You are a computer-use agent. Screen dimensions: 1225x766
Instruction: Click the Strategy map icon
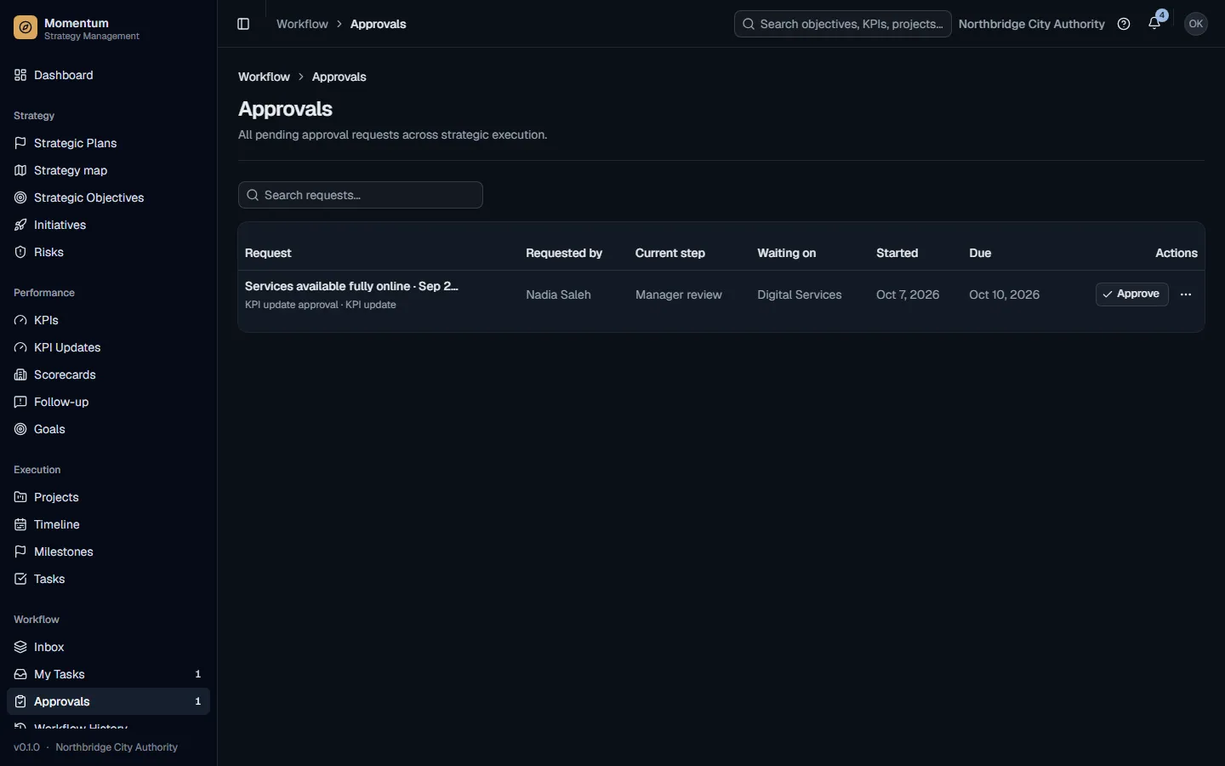20,170
